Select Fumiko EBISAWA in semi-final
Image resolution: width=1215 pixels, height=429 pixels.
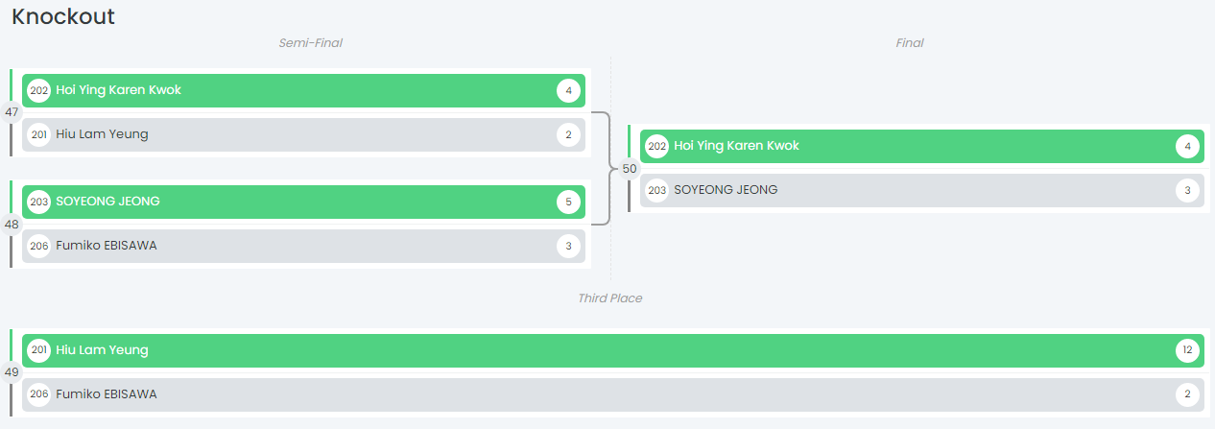[x=107, y=247]
